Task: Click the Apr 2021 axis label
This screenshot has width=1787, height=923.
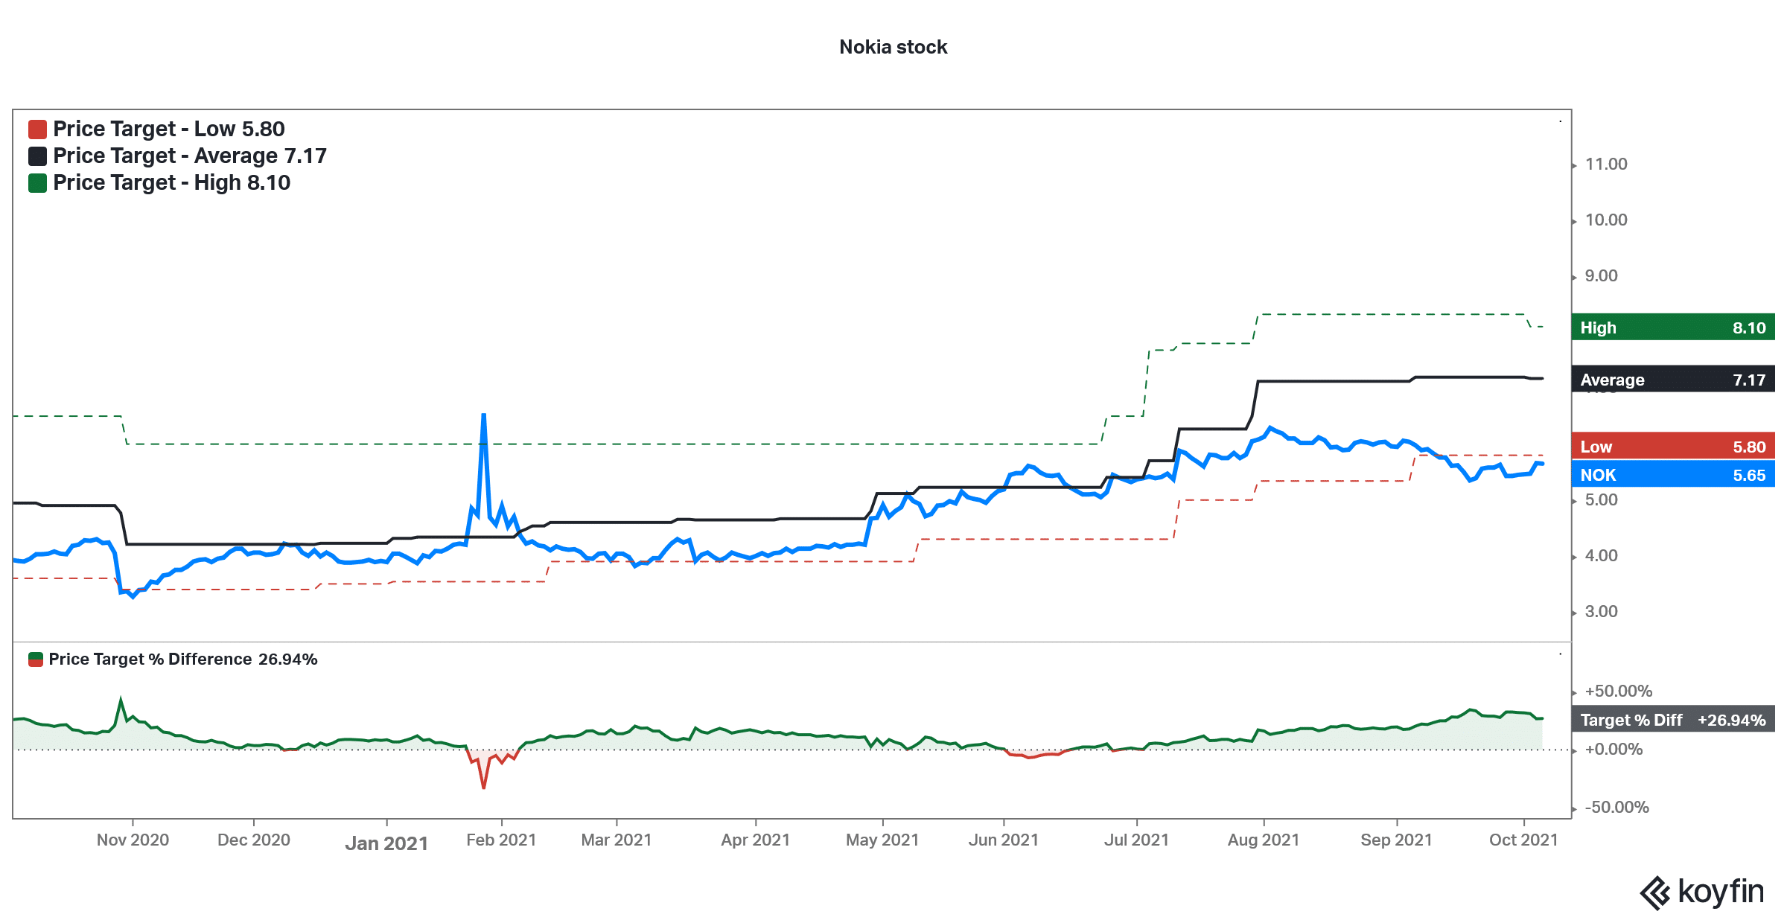Action: click(x=756, y=840)
